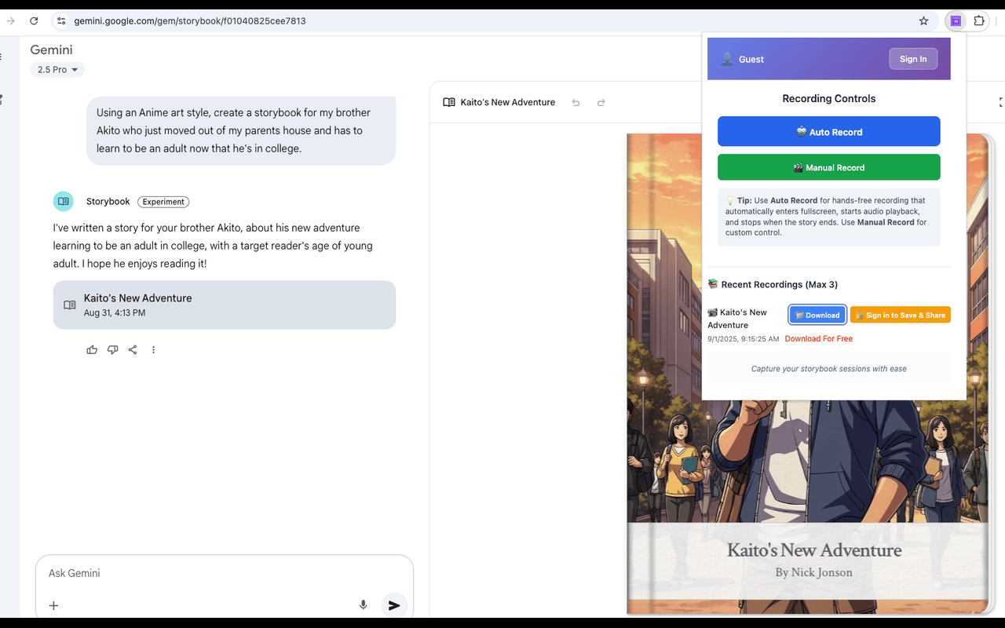This screenshot has height=628, width=1005.
Task: Click the 9/1/2025 recording timestamp
Action: [743, 339]
